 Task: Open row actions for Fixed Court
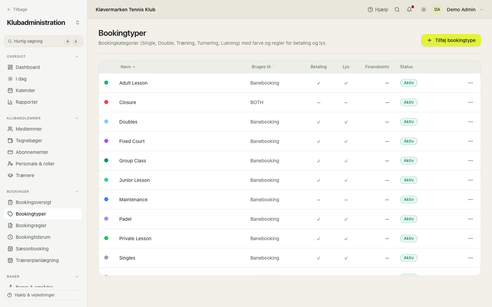[x=470, y=141]
